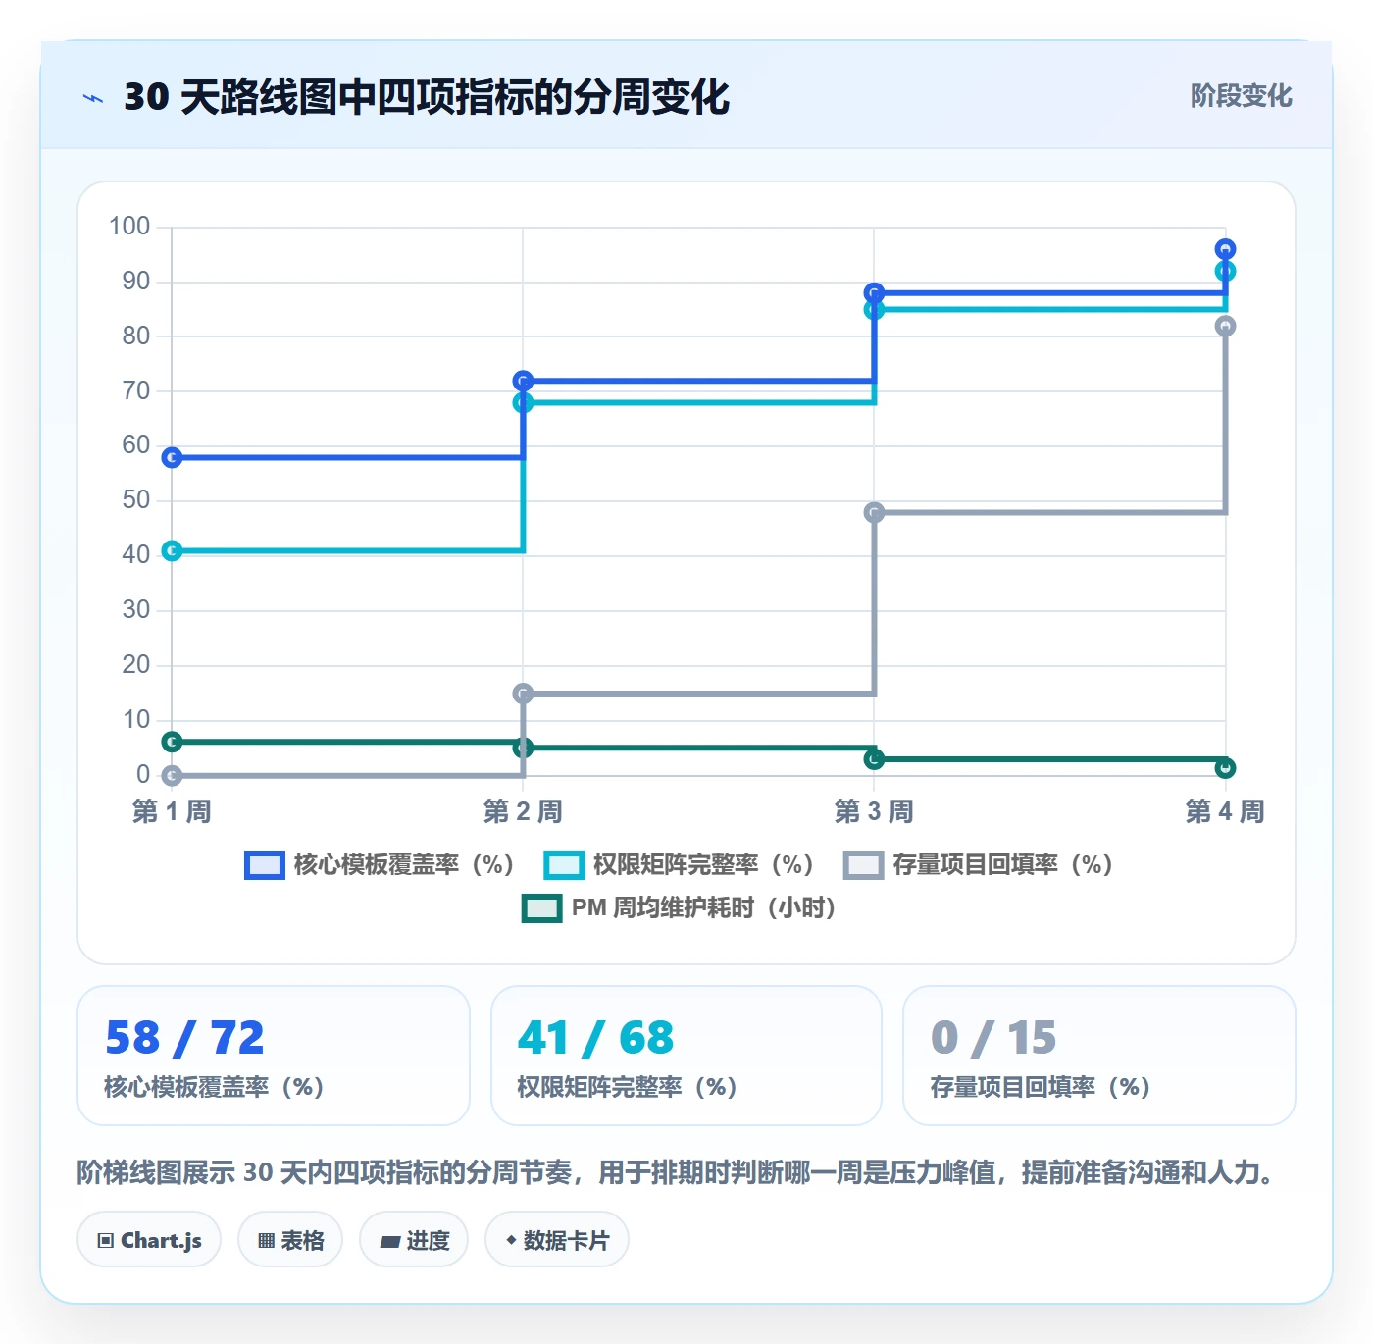The width and height of the screenshot is (1373, 1344).
Task: Select the 权限矩阵完整率 point at 第 4 周
Action: [1225, 271]
